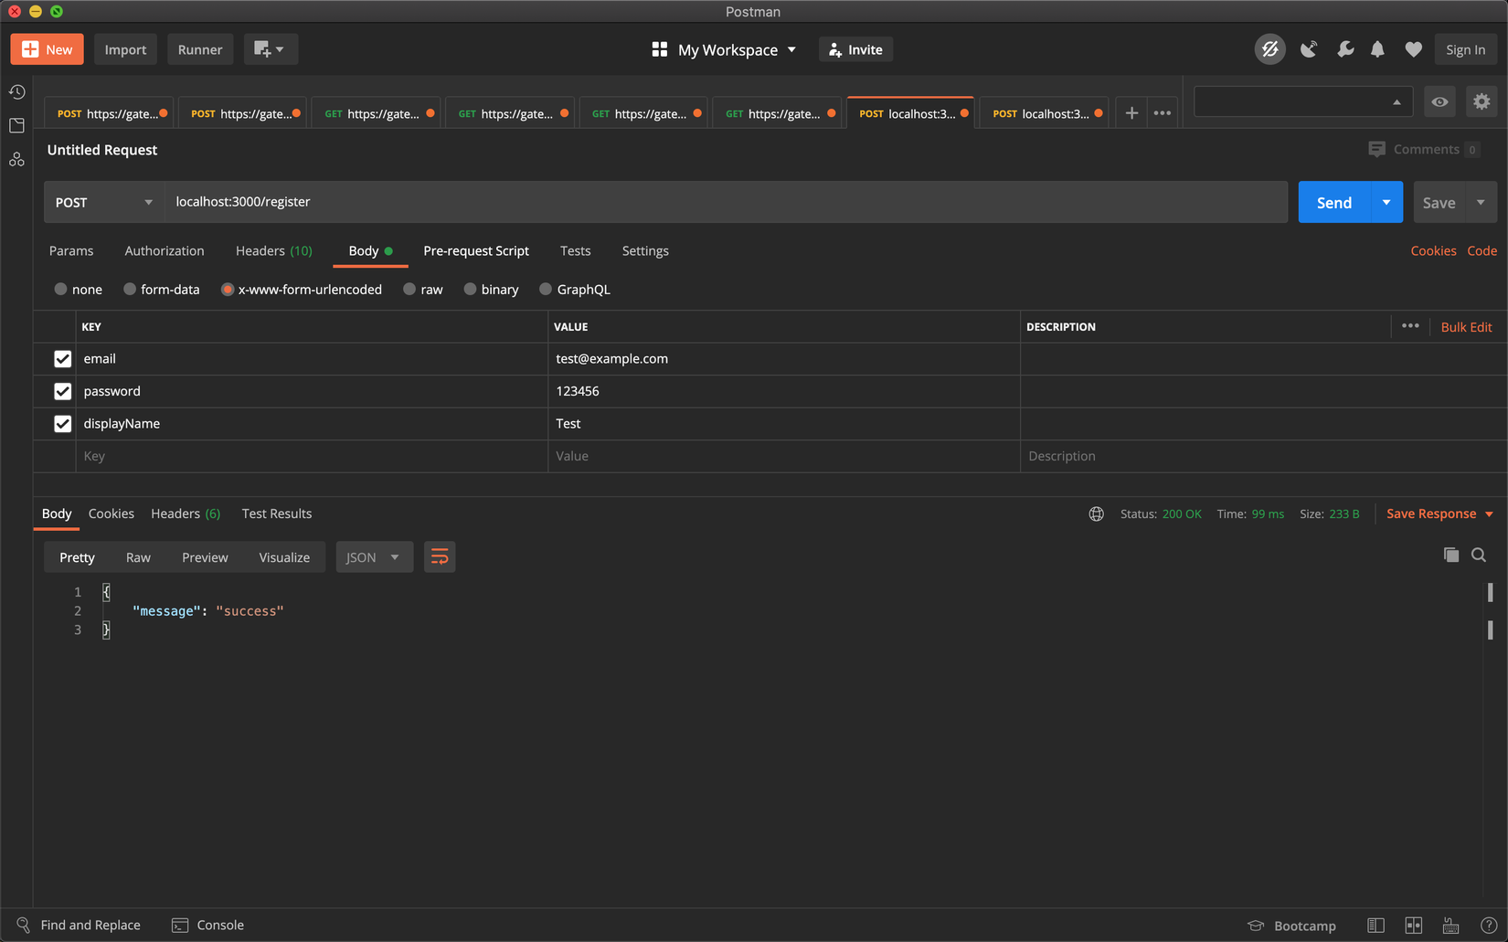Screen dimensions: 1508x942
Task: Click the Import button
Action: point(125,49)
